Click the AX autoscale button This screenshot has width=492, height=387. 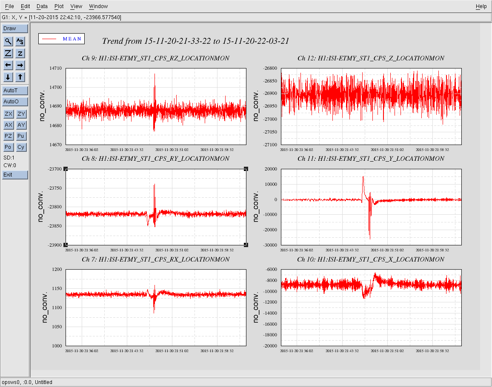pos(9,125)
